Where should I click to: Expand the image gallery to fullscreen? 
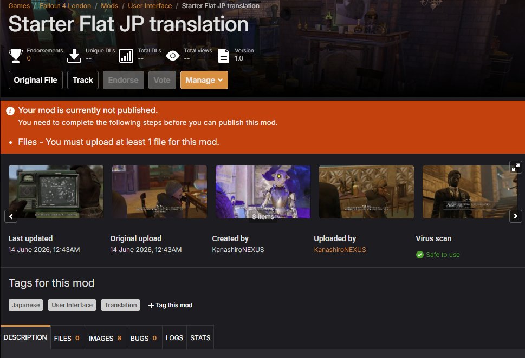click(x=516, y=167)
